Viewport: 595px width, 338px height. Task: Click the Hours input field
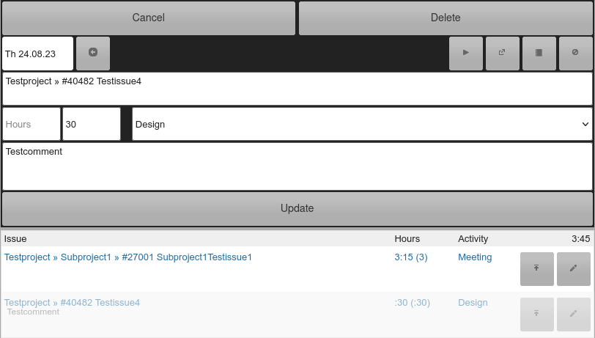click(32, 124)
